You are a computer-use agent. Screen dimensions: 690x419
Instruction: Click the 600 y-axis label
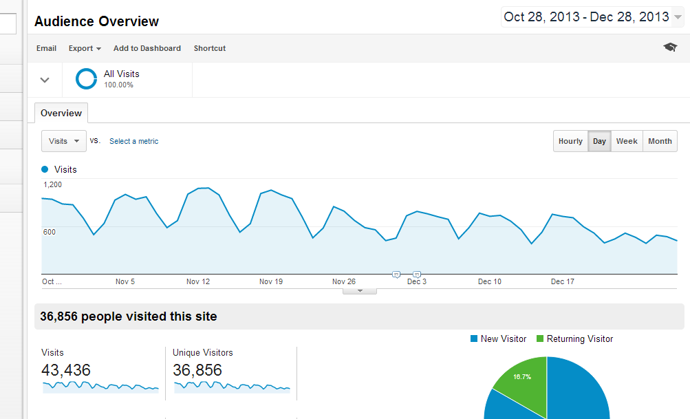50,232
